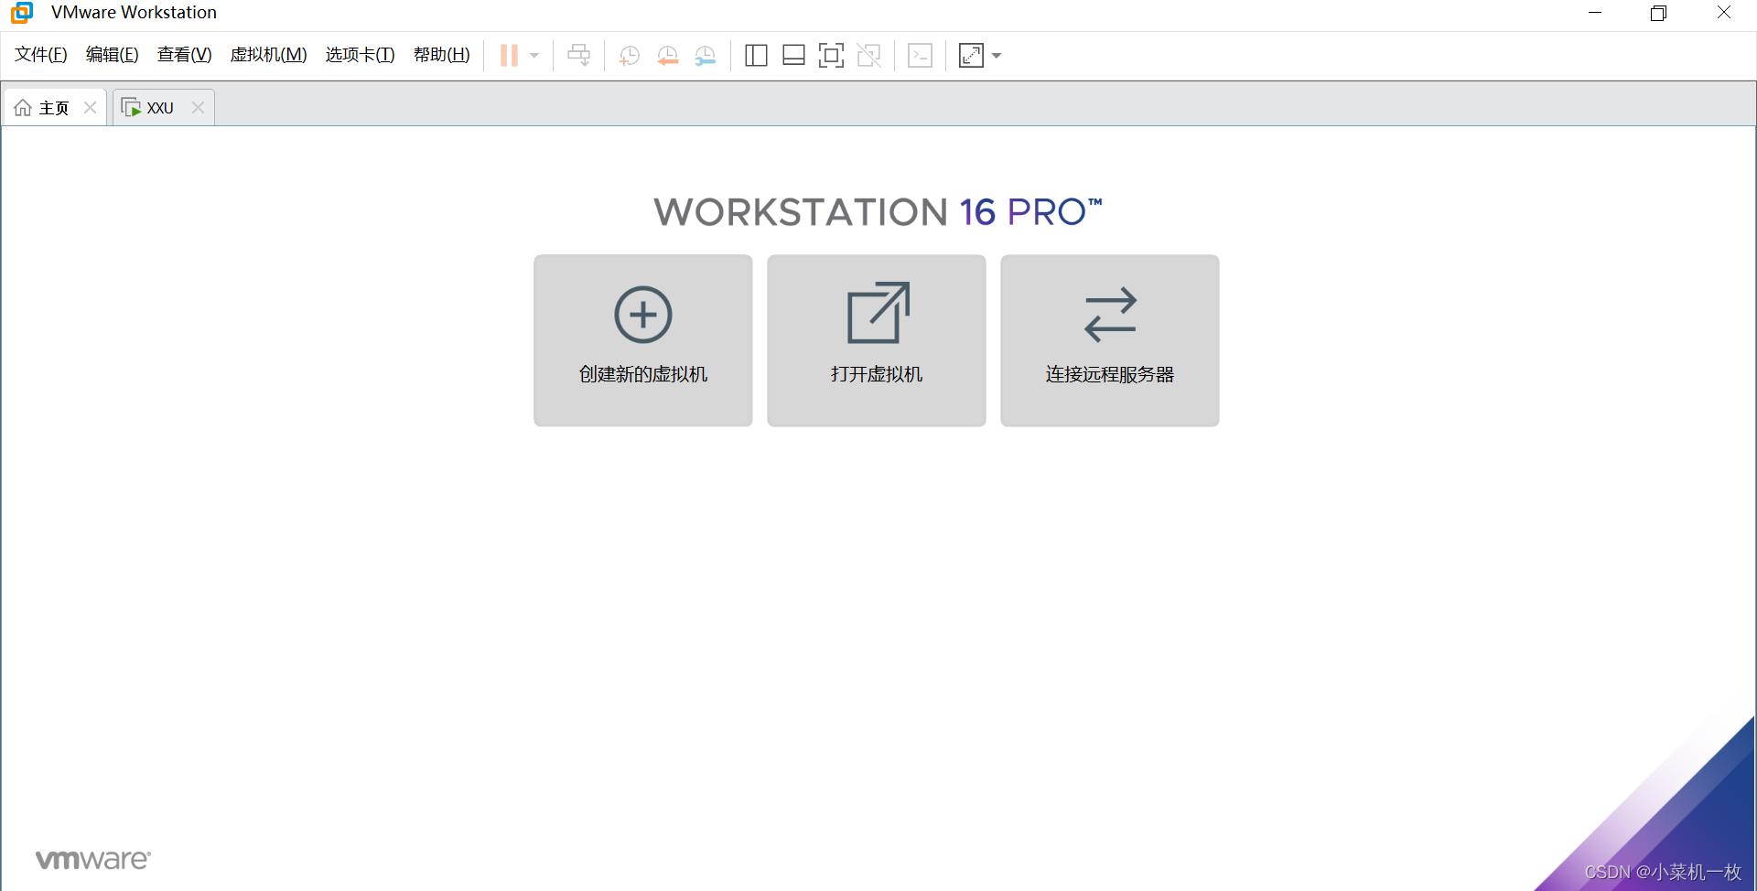
Task: Revert to previous snapshot icon
Action: 667,56
